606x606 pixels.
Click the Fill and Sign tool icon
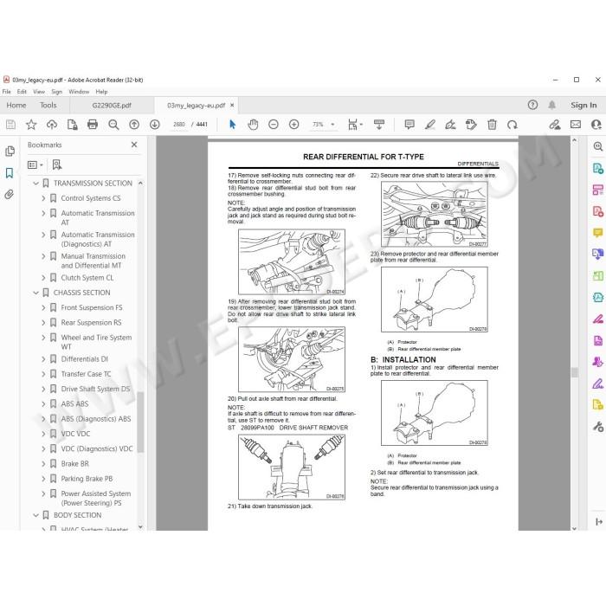click(598, 384)
